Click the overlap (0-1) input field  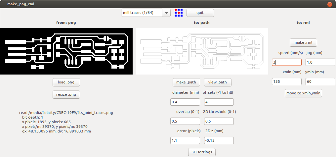[x=185, y=121]
